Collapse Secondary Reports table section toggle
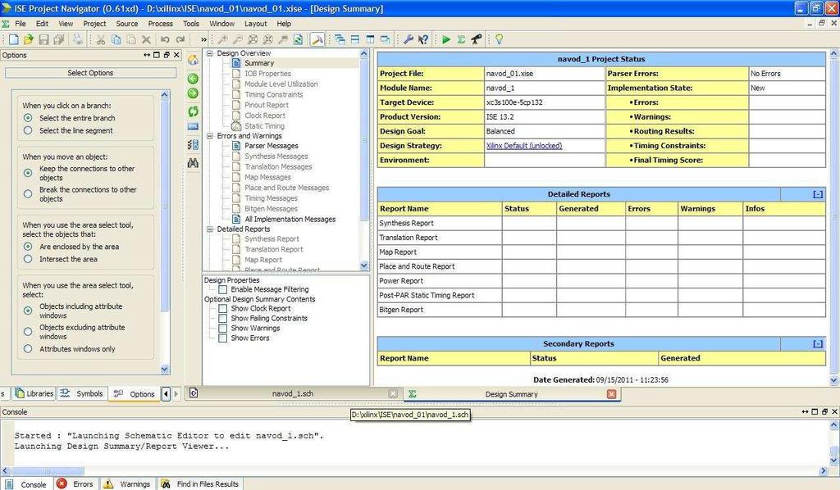The width and height of the screenshot is (840, 490). [818, 344]
